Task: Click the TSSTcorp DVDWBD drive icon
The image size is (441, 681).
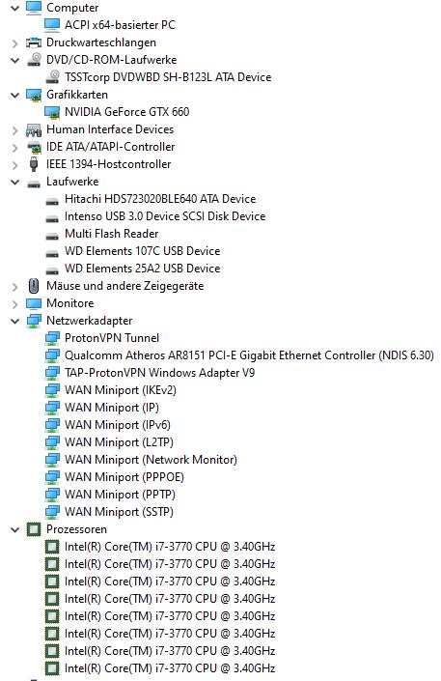Action: click(x=52, y=77)
